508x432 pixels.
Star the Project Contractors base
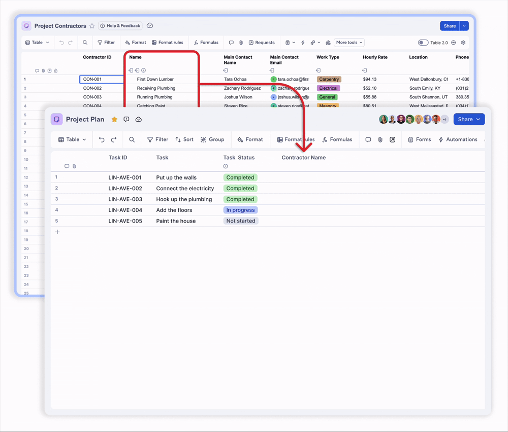pos(92,26)
